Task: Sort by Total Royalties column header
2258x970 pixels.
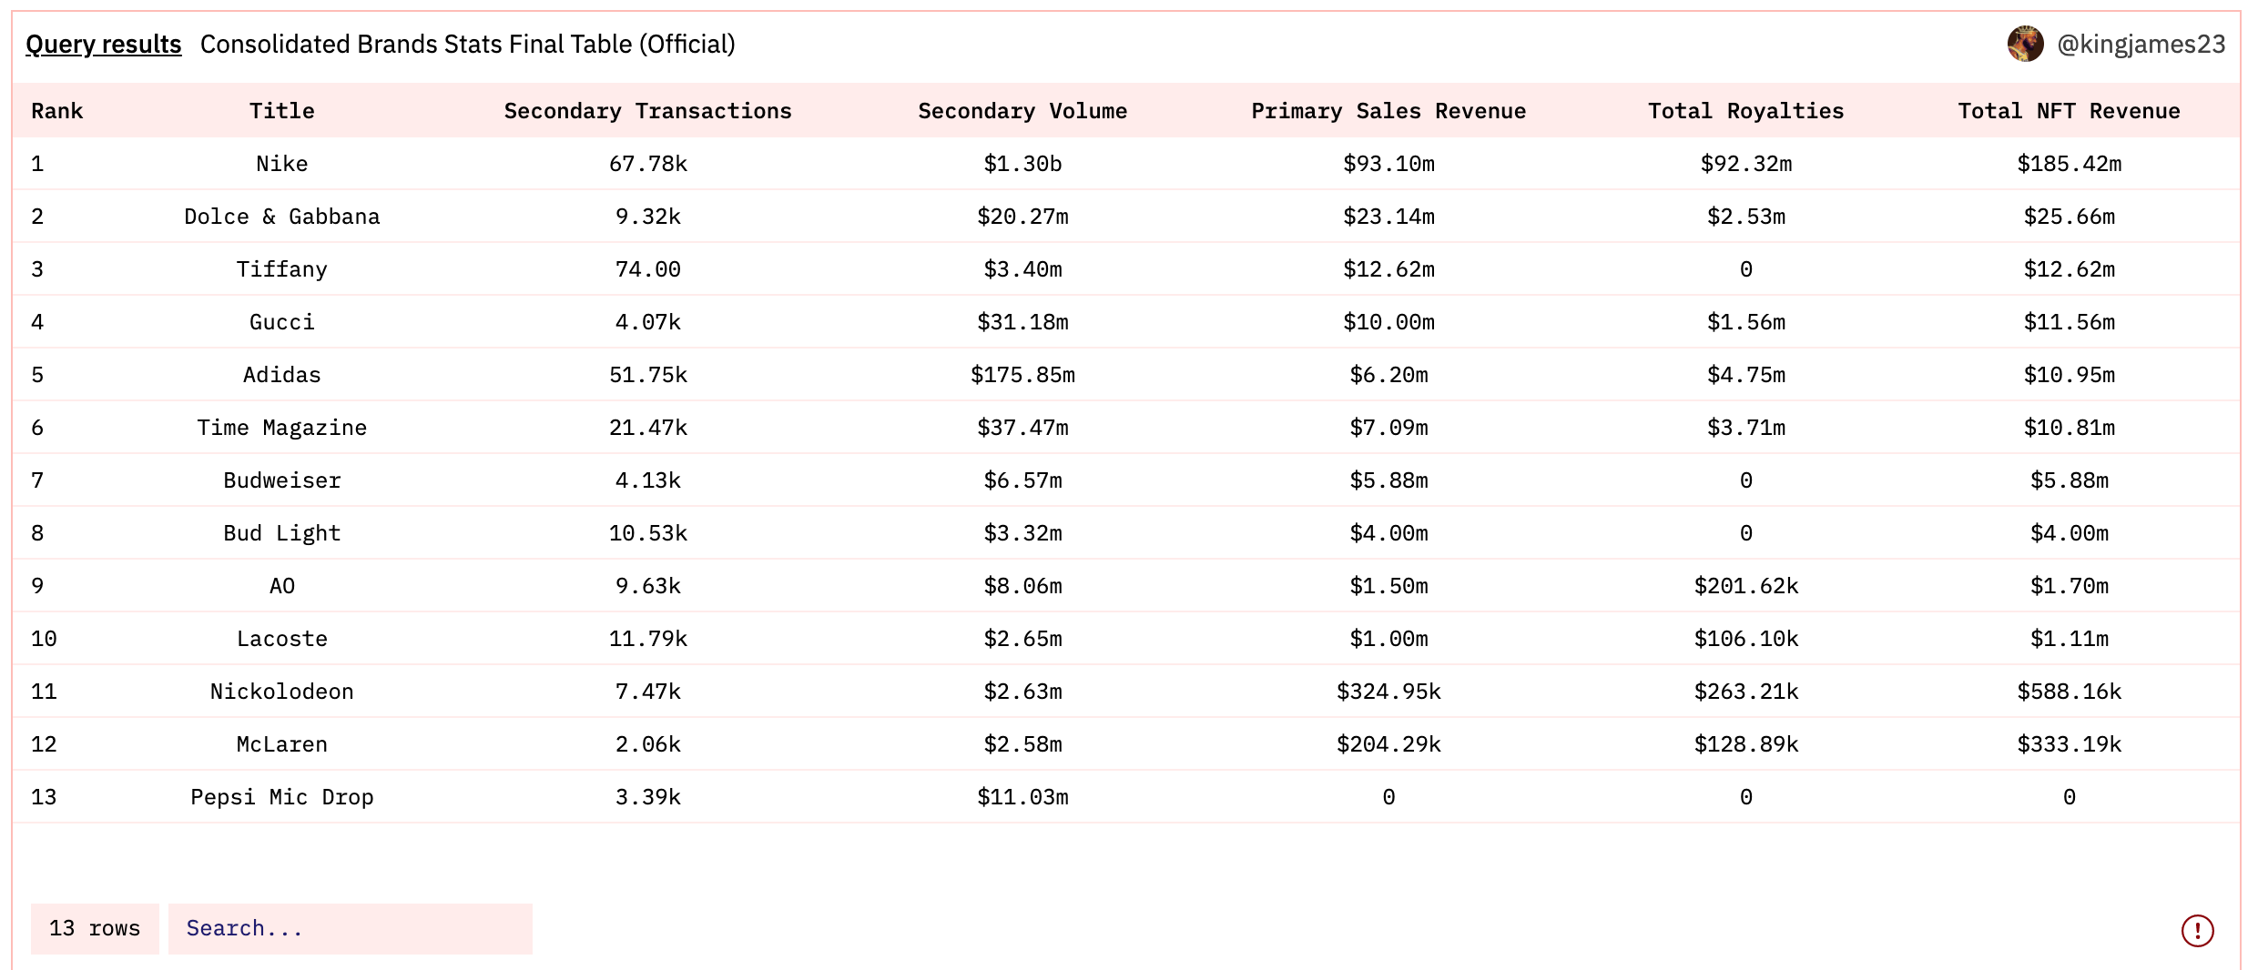Action: pyautogui.click(x=1745, y=111)
